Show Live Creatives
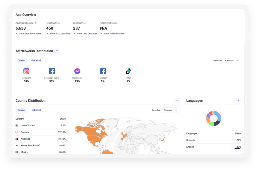 coord(85,34)
